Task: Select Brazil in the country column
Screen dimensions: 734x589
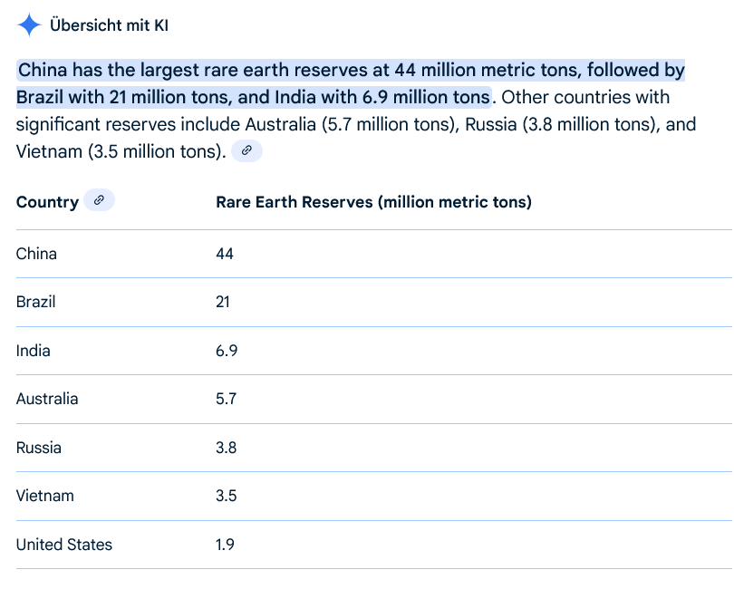Action: click(x=36, y=303)
